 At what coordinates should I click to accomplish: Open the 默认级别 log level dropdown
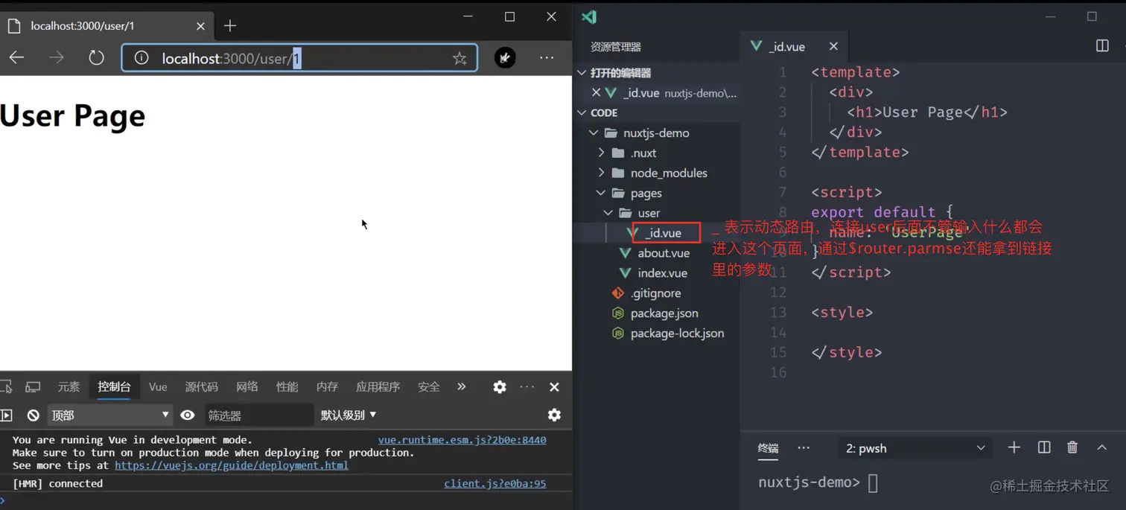click(x=349, y=415)
